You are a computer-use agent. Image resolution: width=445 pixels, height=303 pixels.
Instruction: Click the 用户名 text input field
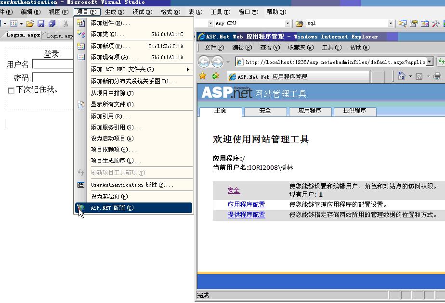pyautogui.click(x=53, y=64)
